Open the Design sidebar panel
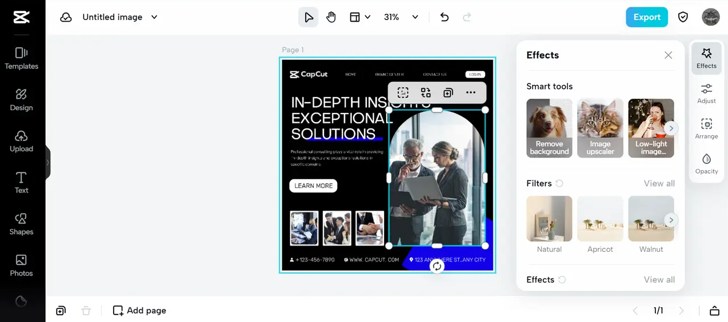 pos(21,99)
